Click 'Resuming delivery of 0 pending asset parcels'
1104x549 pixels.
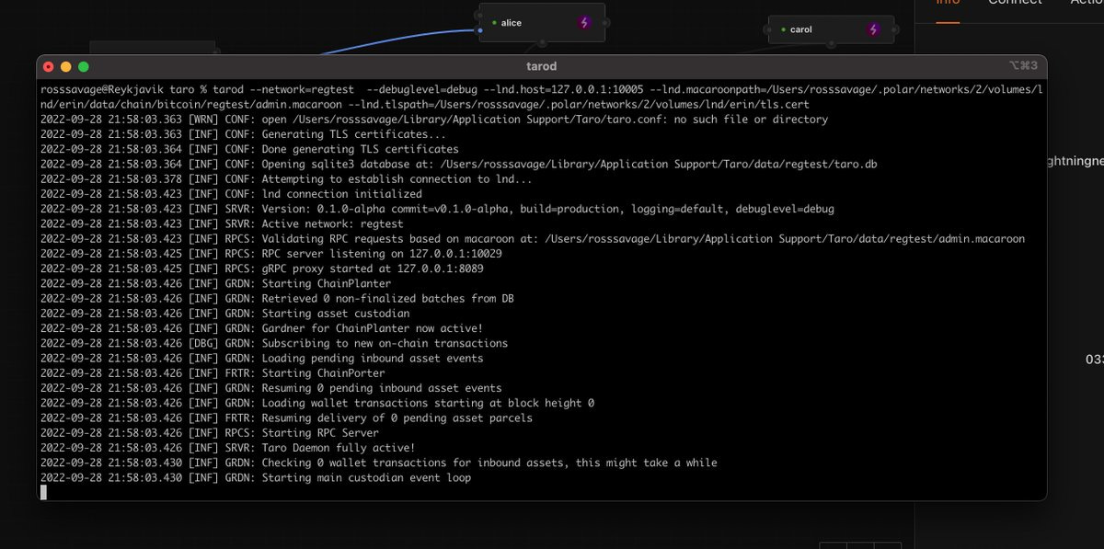(x=286, y=417)
